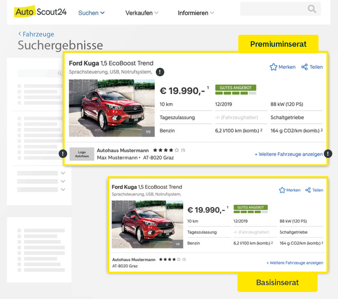Open the basic Ford Kuga listing title
This screenshot has width=338, height=299.
(147, 187)
